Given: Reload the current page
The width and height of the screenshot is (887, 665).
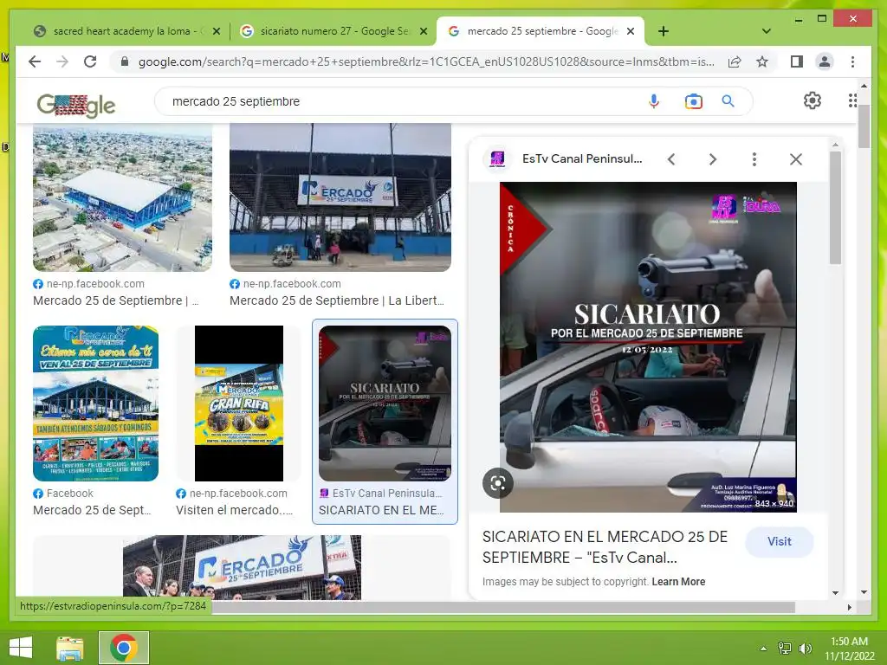Looking at the screenshot, I should tap(90, 61).
